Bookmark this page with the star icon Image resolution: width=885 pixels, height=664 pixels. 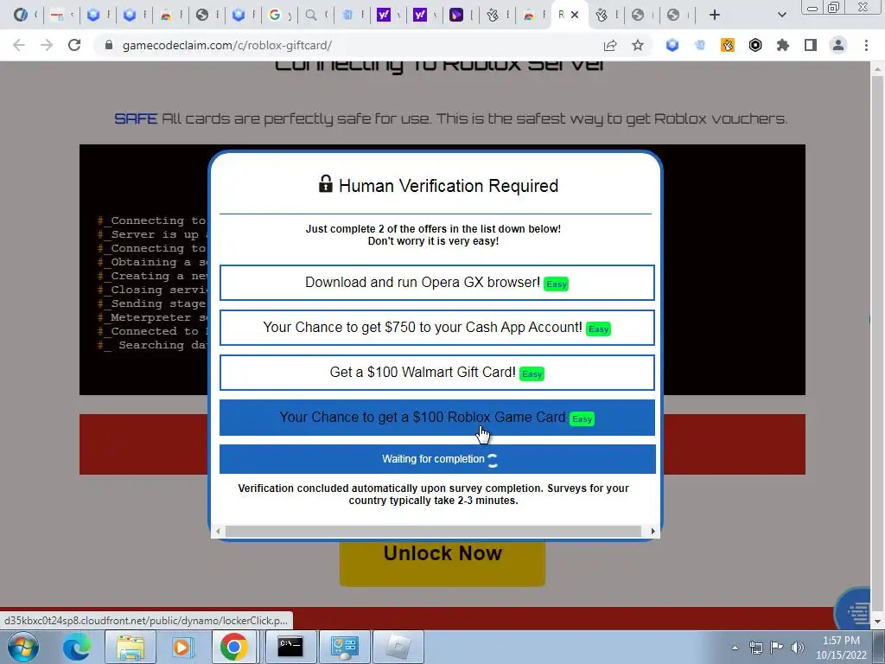click(x=638, y=45)
